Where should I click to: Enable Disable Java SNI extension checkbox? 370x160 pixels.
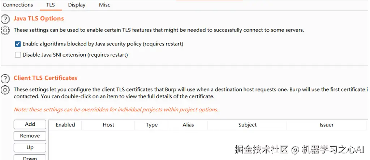(18, 55)
